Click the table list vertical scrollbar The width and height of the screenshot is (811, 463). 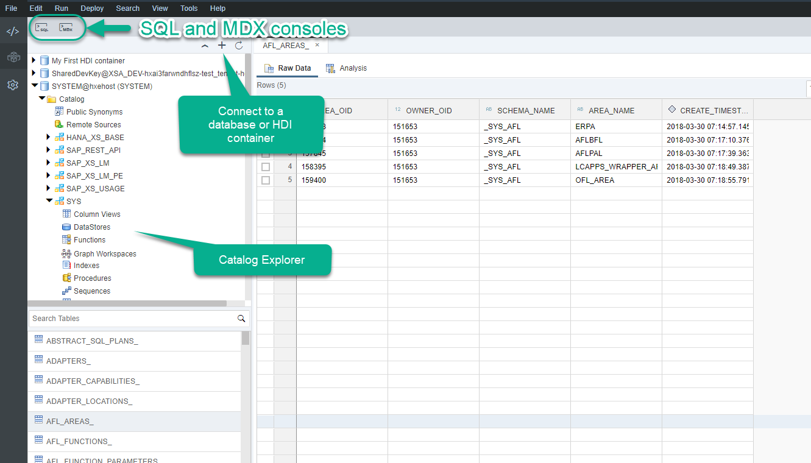(x=246, y=338)
